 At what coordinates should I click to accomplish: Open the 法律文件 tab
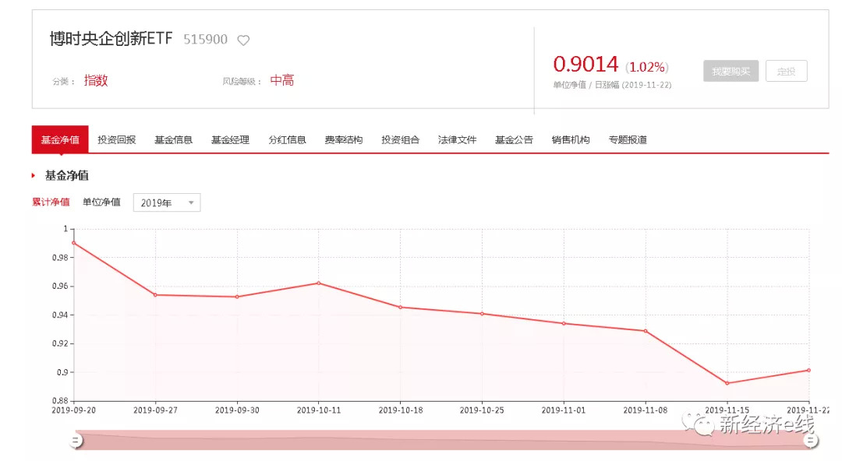[x=457, y=139]
